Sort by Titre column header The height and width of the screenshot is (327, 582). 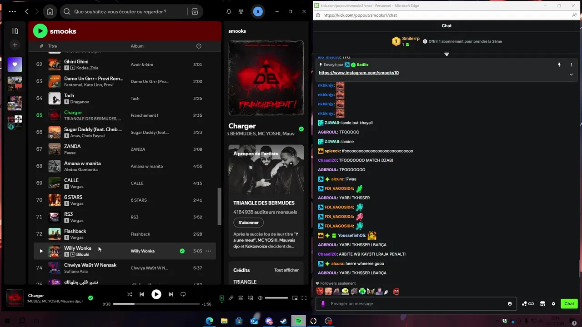click(53, 46)
